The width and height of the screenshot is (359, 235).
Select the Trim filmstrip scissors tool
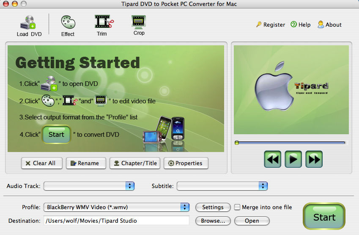104,25
